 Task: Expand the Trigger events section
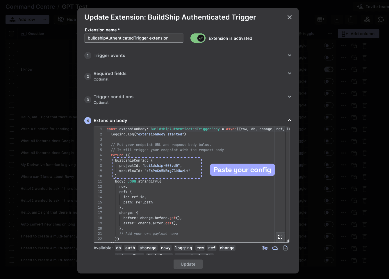pos(188,56)
